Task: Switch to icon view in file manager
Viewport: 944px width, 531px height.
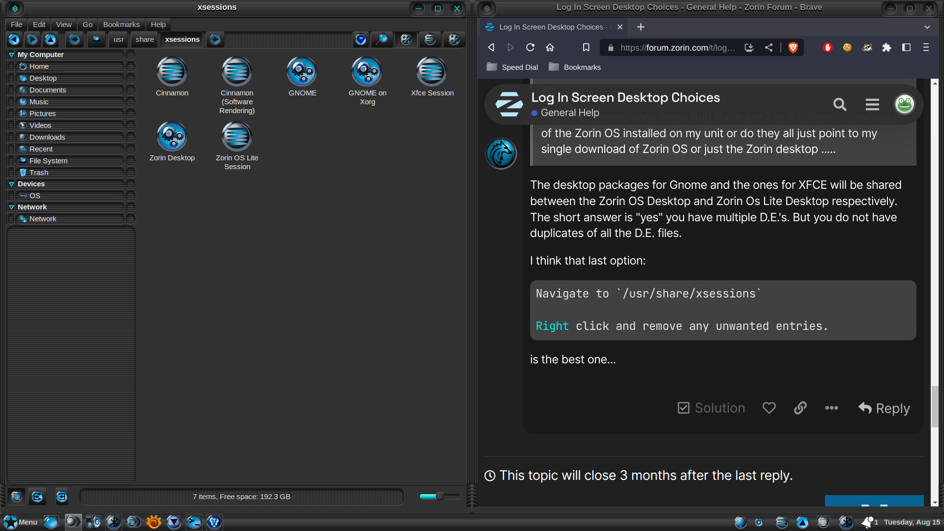Action: click(x=406, y=39)
